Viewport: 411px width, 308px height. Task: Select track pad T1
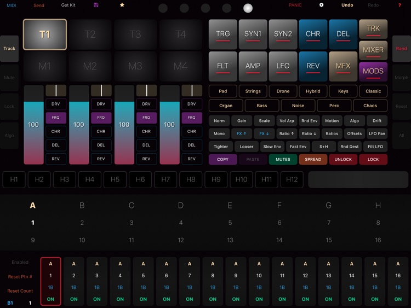45,34
